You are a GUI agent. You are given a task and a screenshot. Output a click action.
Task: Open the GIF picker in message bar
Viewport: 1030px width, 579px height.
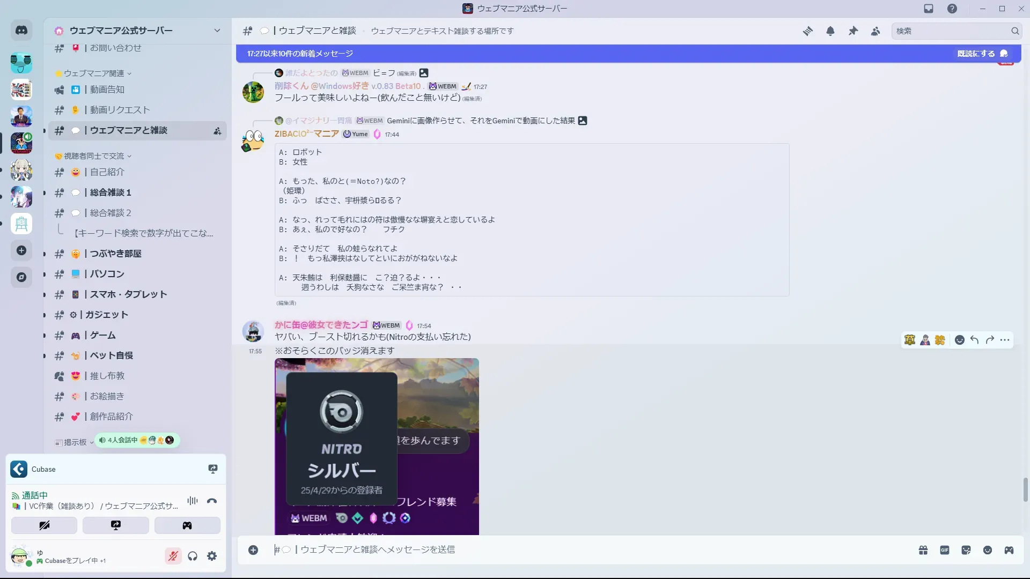point(944,550)
